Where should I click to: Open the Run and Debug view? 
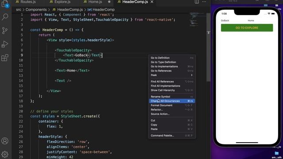click(x=5, y=44)
